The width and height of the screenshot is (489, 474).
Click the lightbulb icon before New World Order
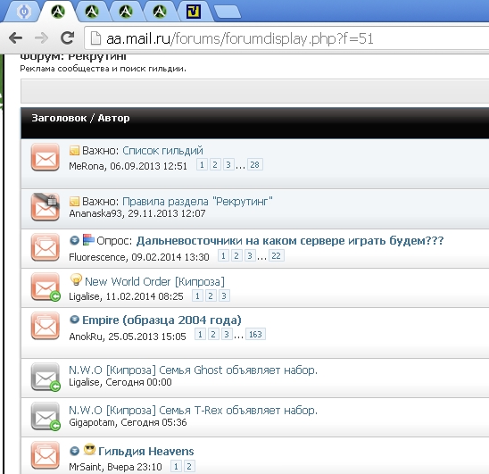(76, 279)
